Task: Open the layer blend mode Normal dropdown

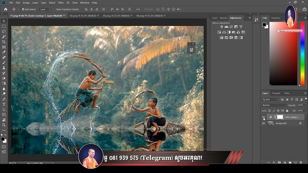Action: click(x=274, y=105)
